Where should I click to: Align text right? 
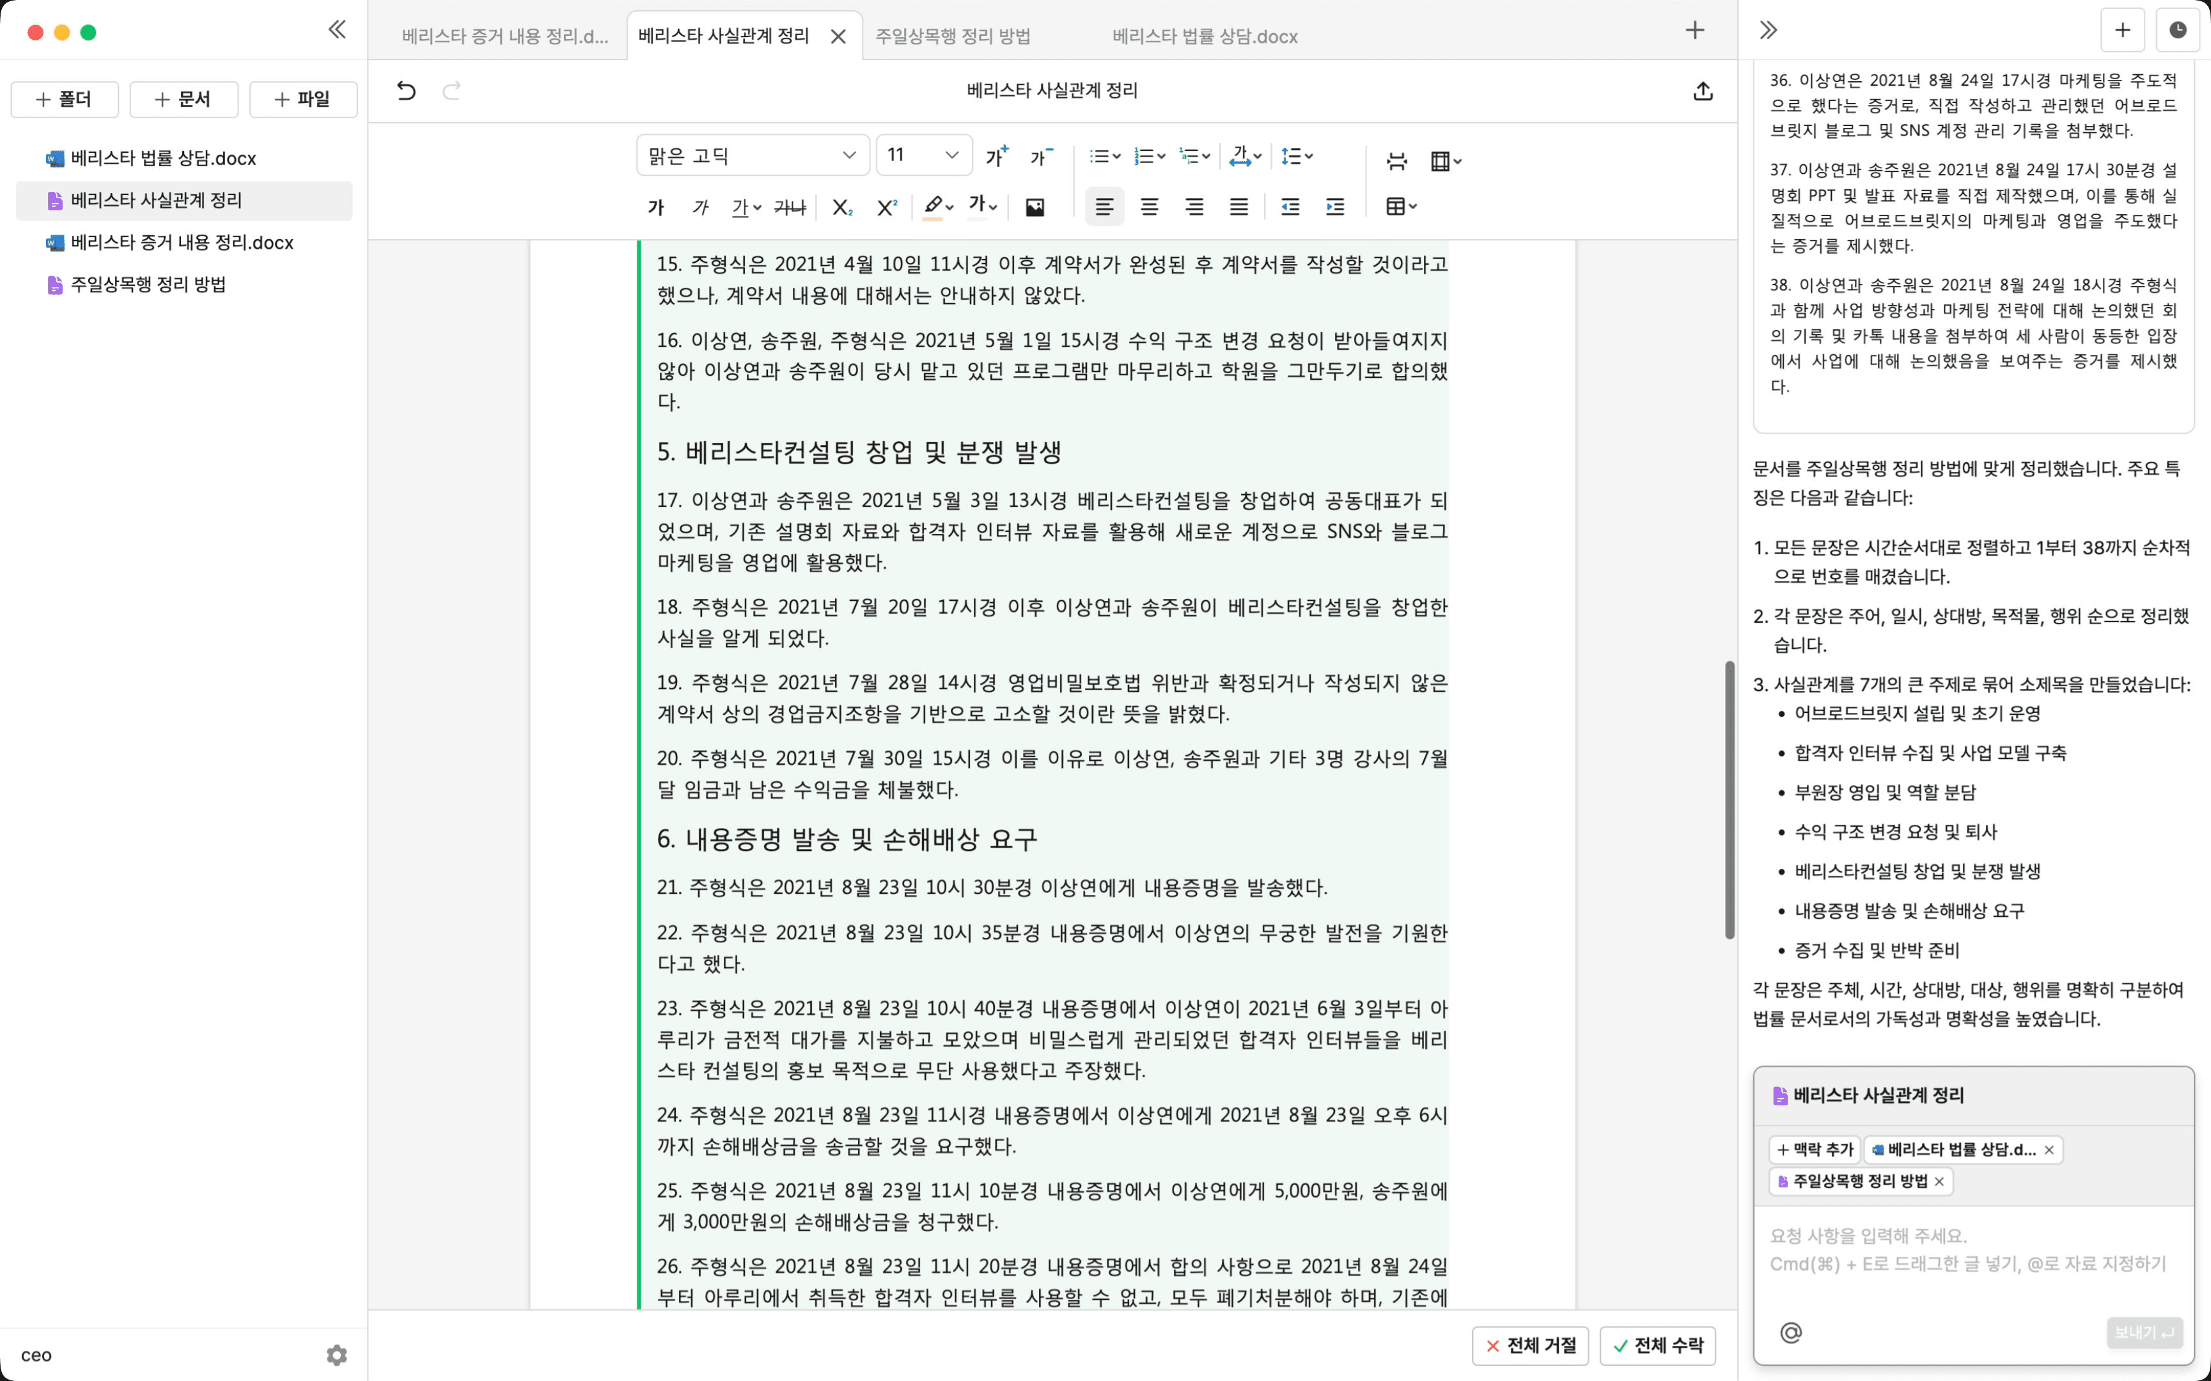[x=1194, y=207]
